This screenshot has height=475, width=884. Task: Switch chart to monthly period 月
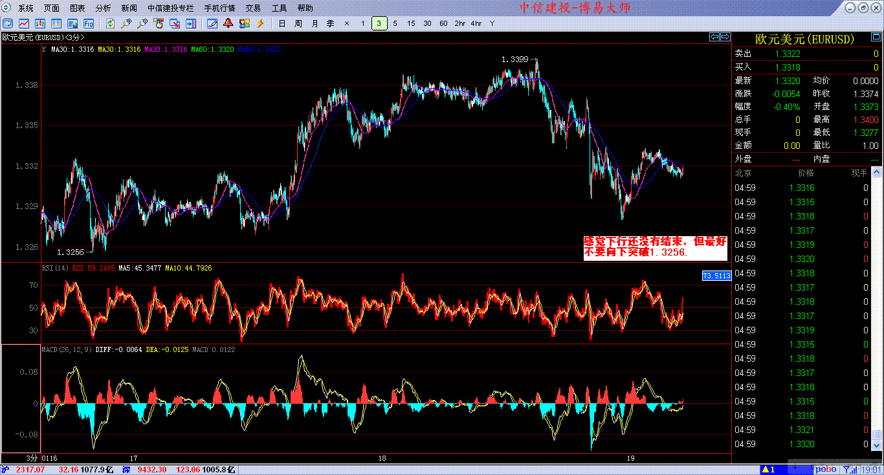315,24
